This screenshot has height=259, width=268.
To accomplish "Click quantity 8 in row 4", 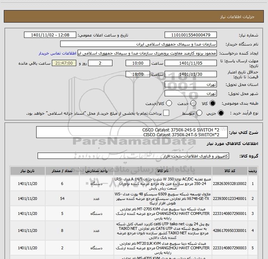I will [62, 230].
